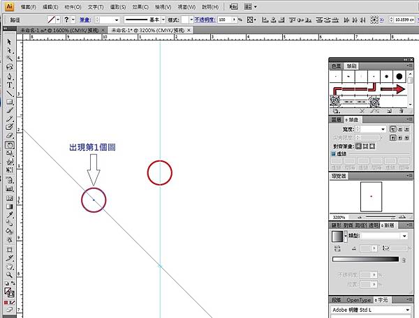This screenshot has width=419, height=318.
Task: Click the vertical distribute top icon
Action: (319, 20)
